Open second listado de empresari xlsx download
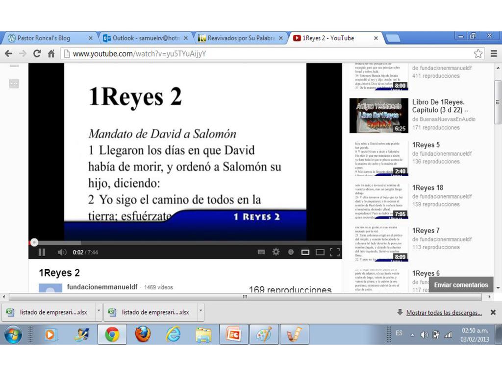Viewport: 502px width, 376px height. tap(151, 312)
